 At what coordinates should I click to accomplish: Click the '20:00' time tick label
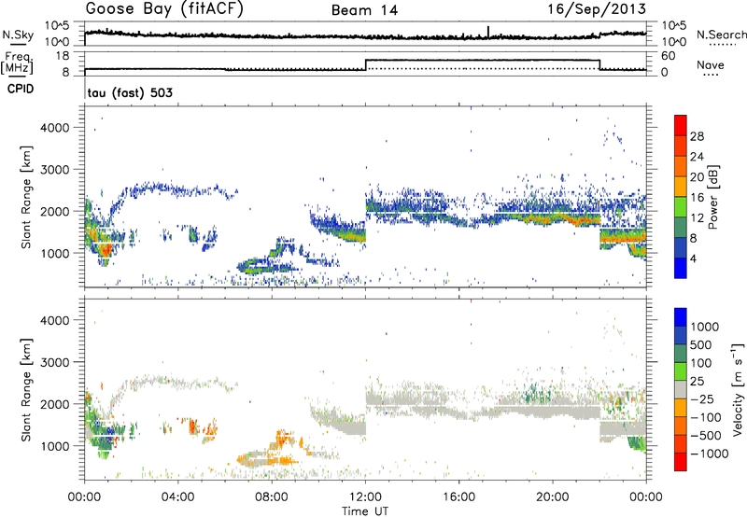pyautogui.click(x=553, y=497)
